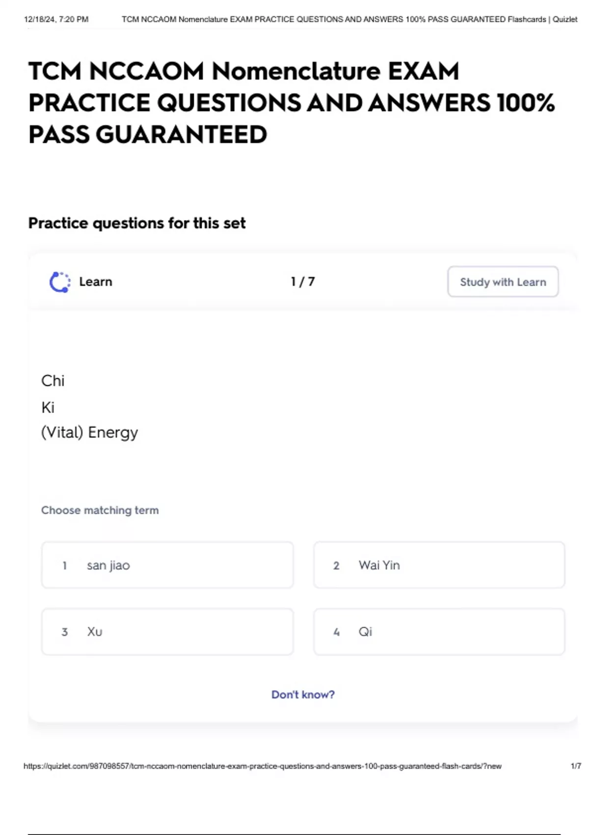Pick the "Qi" answer option
The height and width of the screenshot is (835, 589).
(439, 632)
